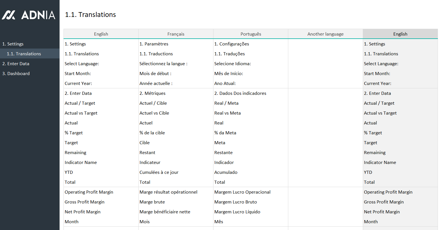Click the English cell 'Indicator Name' in first column

tap(81, 163)
